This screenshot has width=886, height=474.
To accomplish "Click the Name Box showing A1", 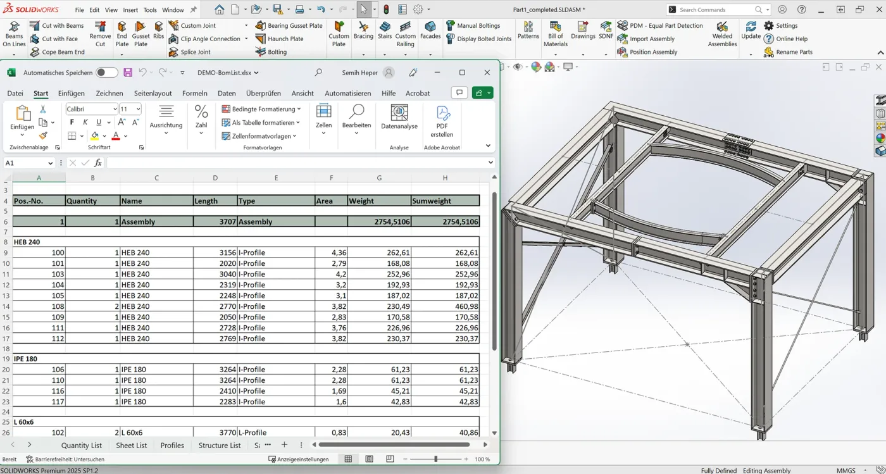I will 25,163.
